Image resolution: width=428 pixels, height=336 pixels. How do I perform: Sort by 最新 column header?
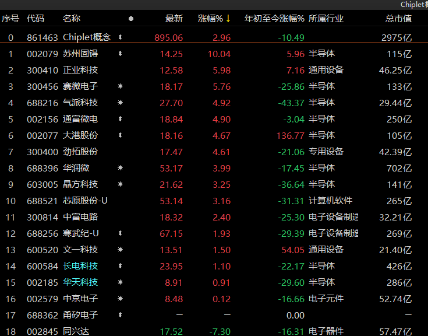(x=174, y=19)
